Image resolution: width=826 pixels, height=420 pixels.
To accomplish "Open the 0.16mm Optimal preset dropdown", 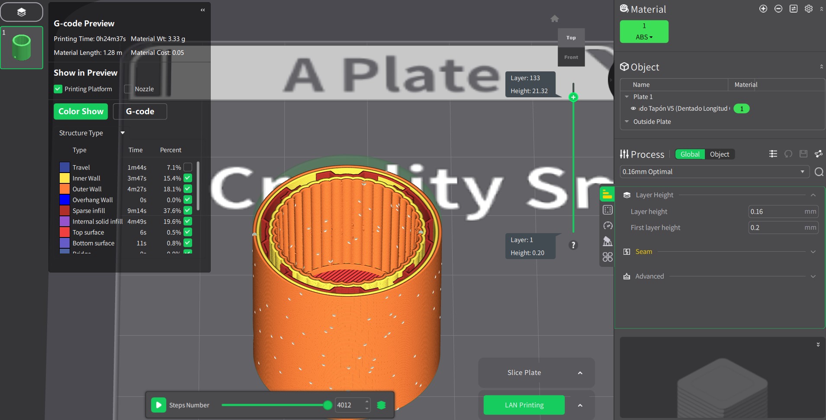I will 714,172.
